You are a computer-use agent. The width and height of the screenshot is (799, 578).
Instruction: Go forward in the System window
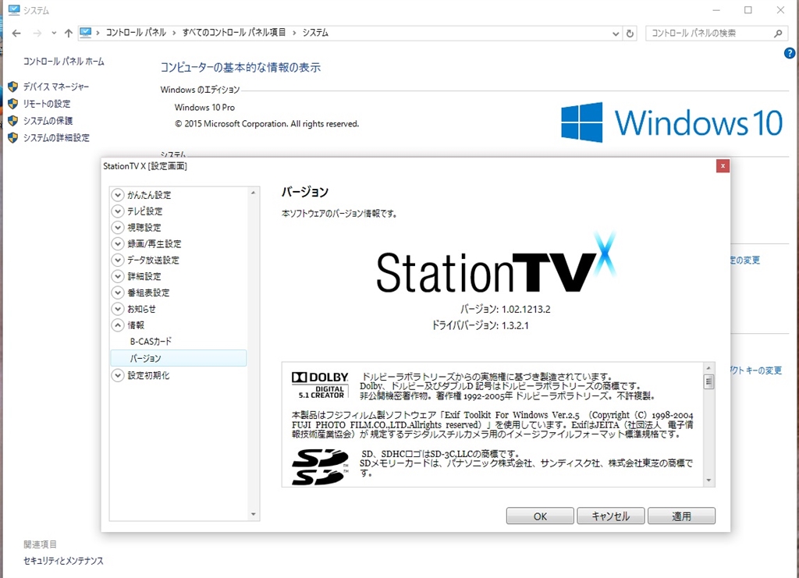37,33
